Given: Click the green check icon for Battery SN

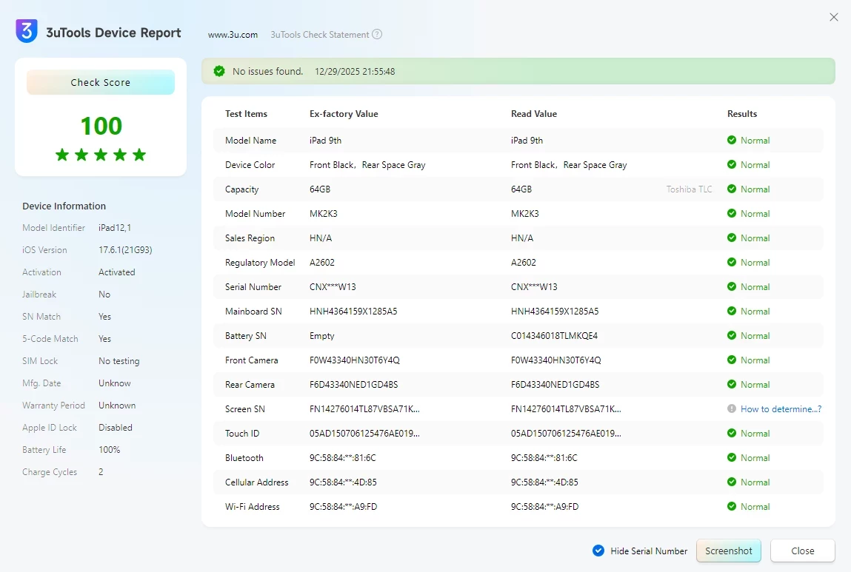Looking at the screenshot, I should click(732, 335).
